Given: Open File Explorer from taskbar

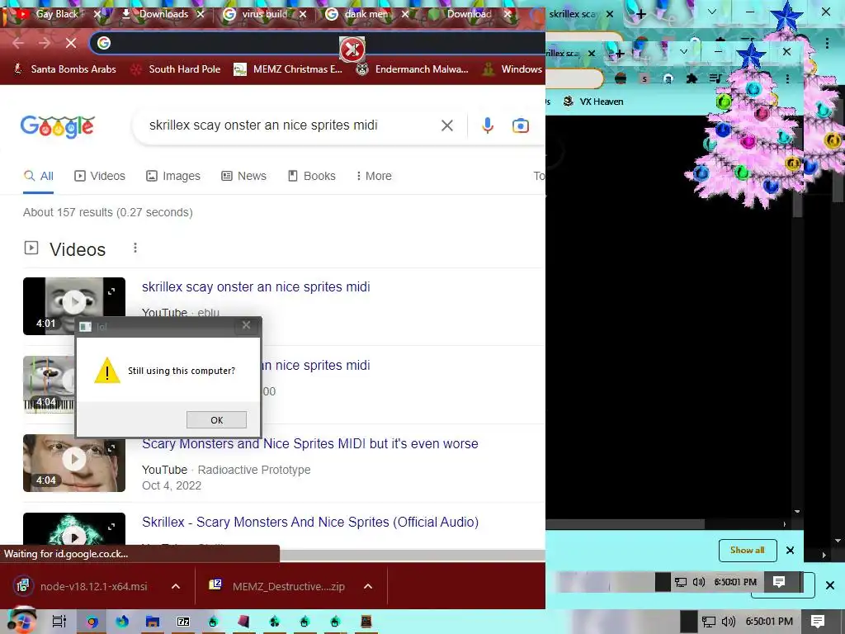Looking at the screenshot, I should tap(153, 622).
